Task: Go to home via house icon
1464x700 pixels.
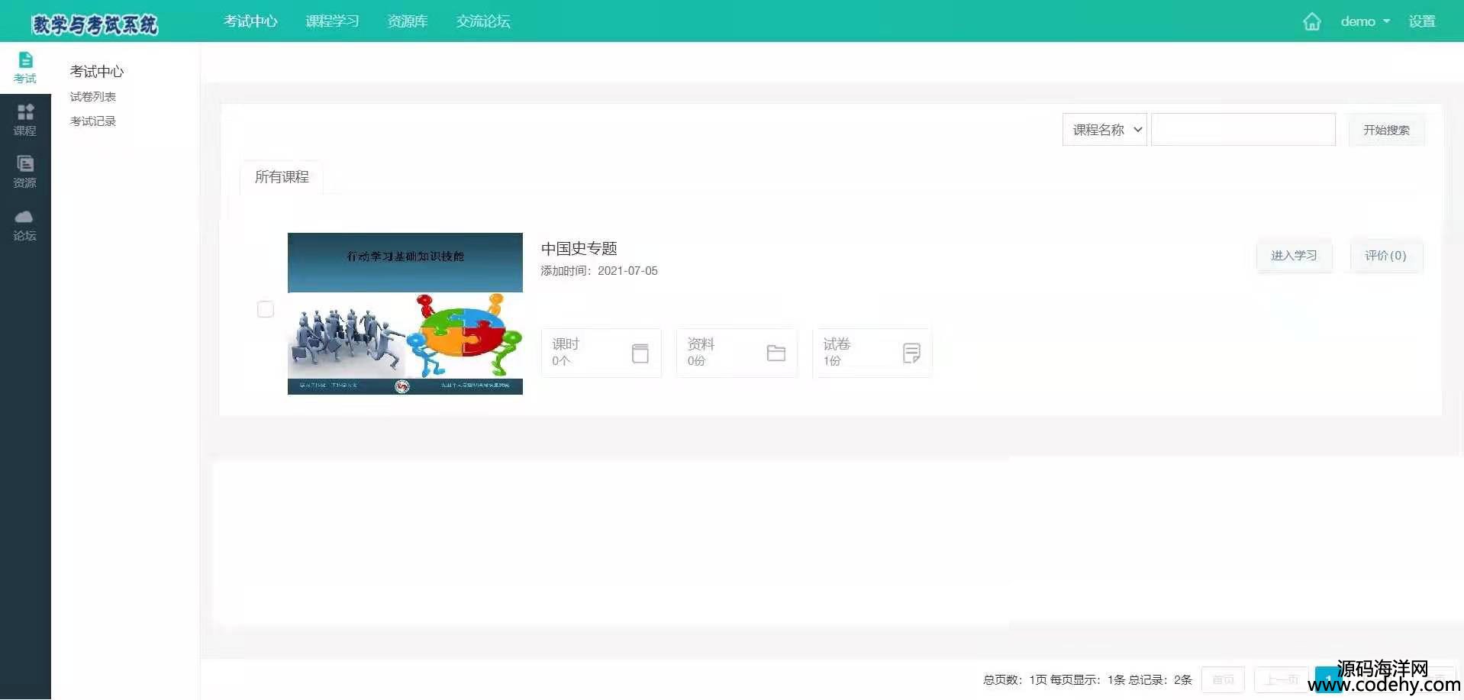Action: pyautogui.click(x=1311, y=21)
